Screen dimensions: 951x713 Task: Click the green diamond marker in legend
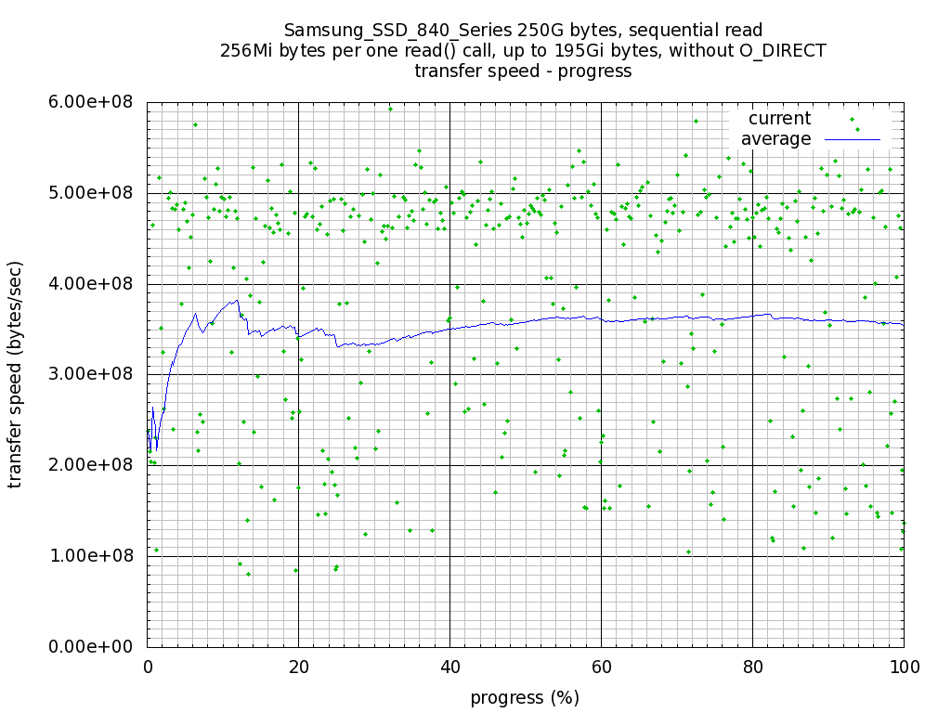(x=853, y=120)
